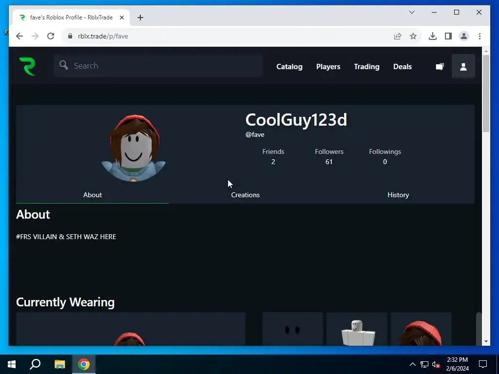499x374 pixels.
Task: Open Chrome user profile button
Action: pos(464,36)
